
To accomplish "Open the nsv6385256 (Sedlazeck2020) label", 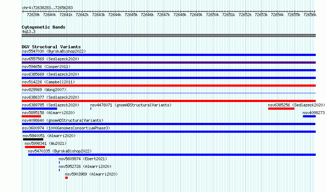I will coord(296,105).
